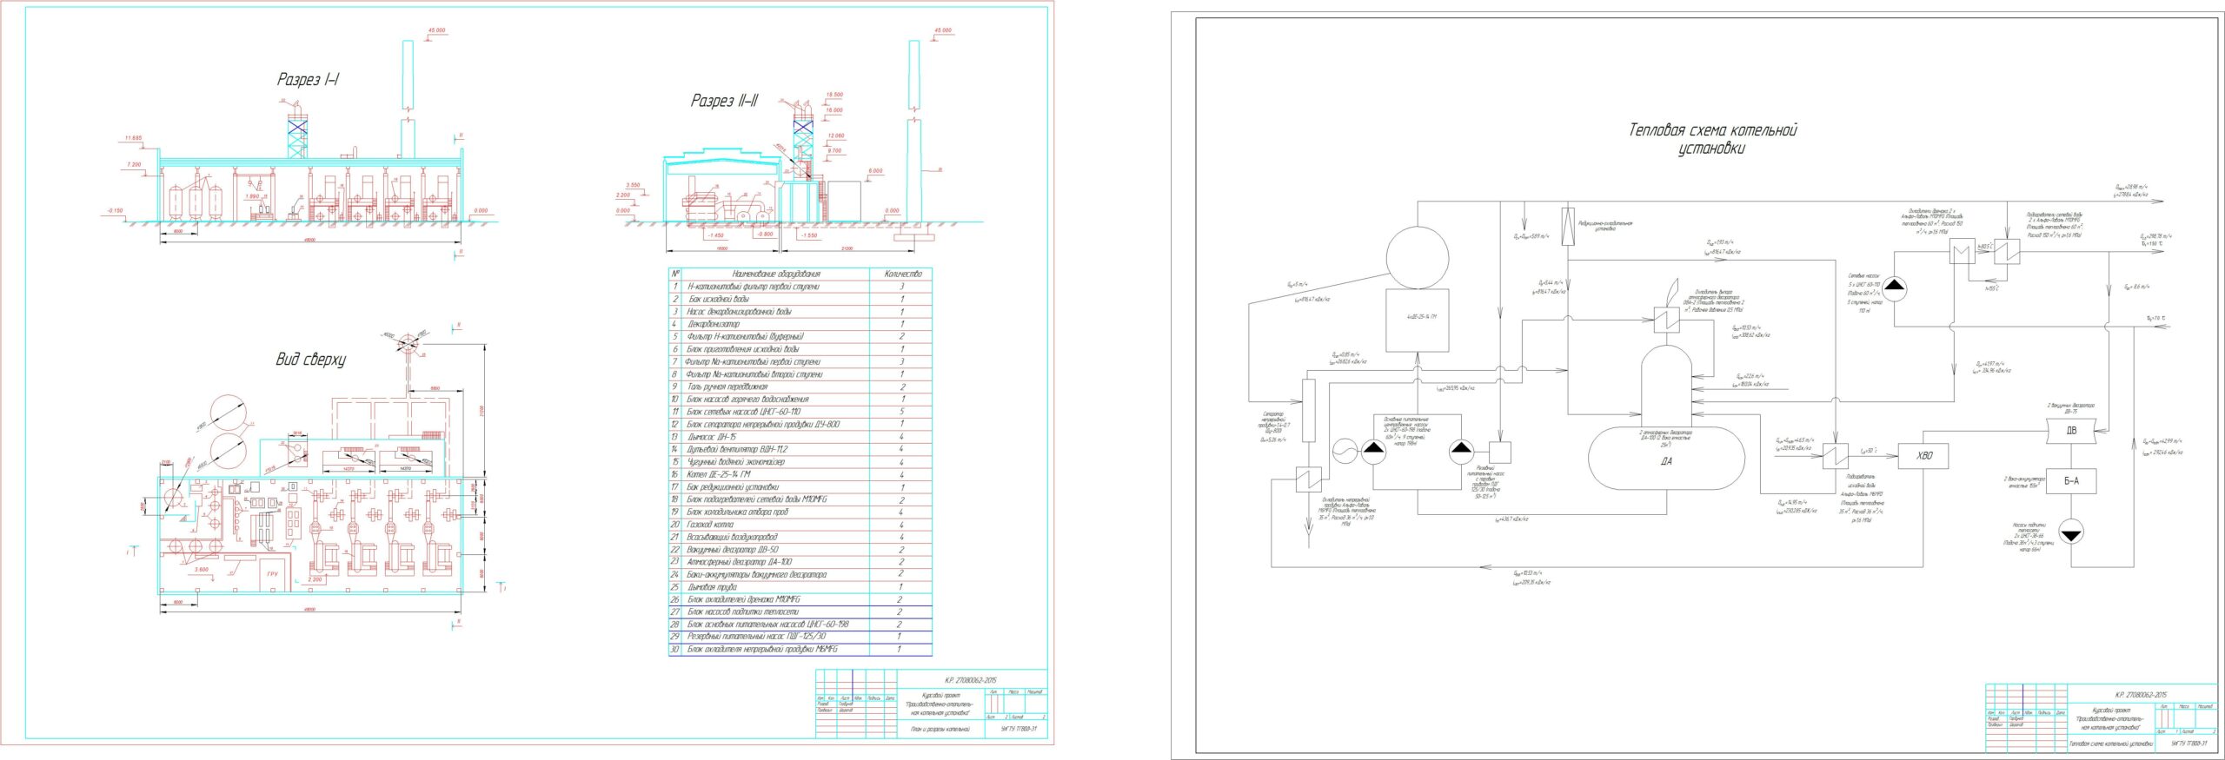The height and width of the screenshot is (760, 2225).
Task: Click the table header "Наименование оборудования"
Action: 775,274
